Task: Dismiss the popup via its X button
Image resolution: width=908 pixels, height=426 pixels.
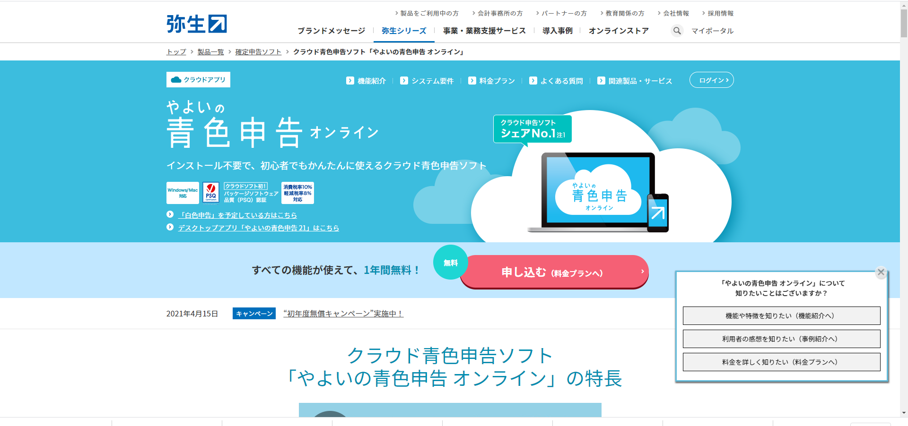Action: coord(881,272)
